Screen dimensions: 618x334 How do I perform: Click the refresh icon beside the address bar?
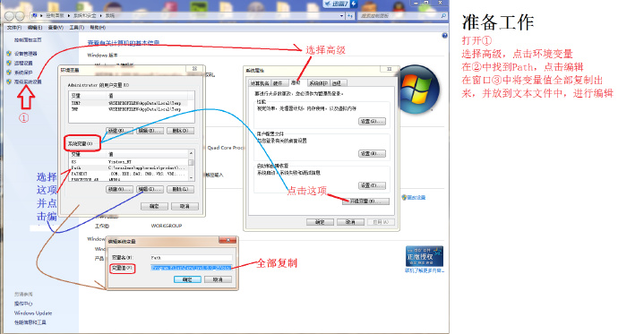click(350, 16)
